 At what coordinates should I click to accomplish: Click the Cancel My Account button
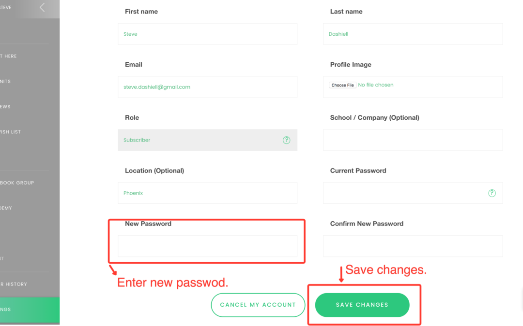258,305
